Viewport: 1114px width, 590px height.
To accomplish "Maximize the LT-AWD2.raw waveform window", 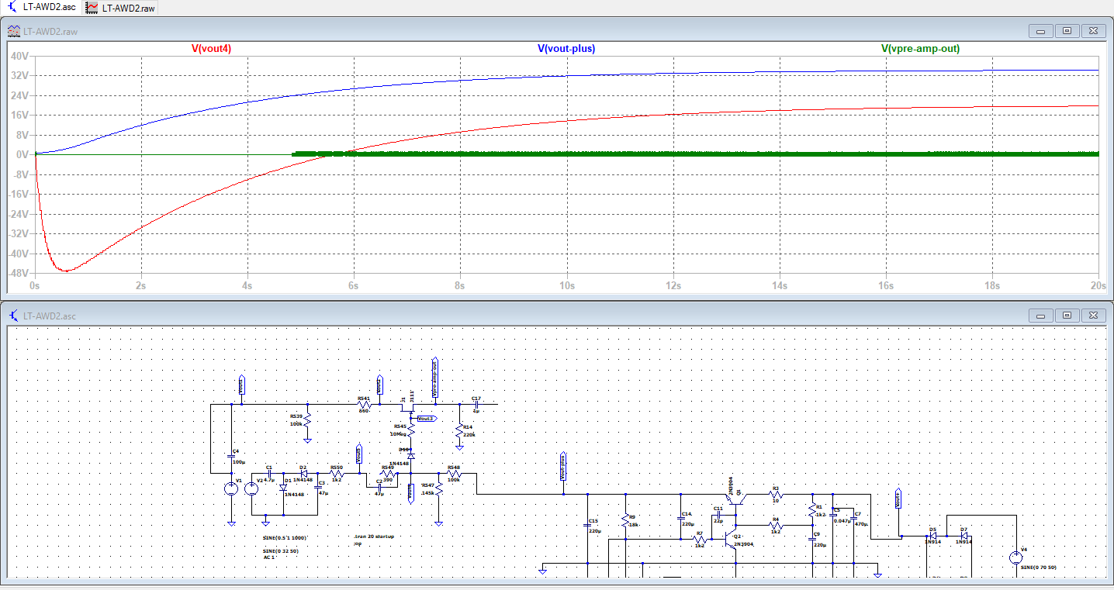I will click(1067, 31).
